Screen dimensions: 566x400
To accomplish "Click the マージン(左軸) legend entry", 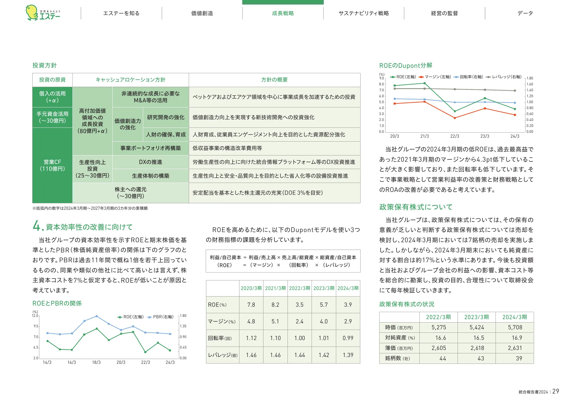I will click(435, 77).
